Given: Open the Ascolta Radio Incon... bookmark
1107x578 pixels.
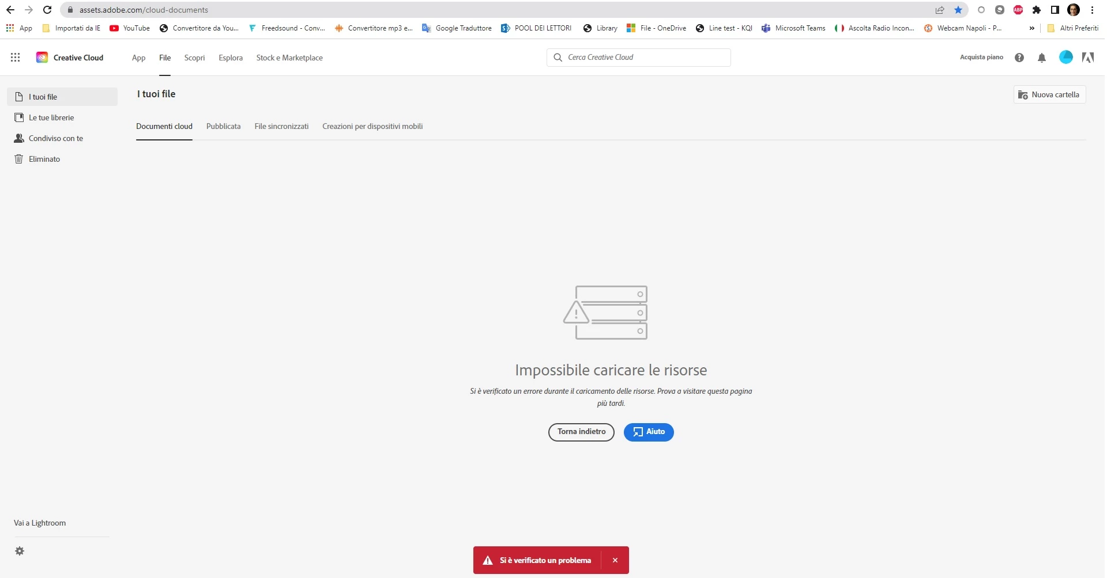Looking at the screenshot, I should pos(875,28).
